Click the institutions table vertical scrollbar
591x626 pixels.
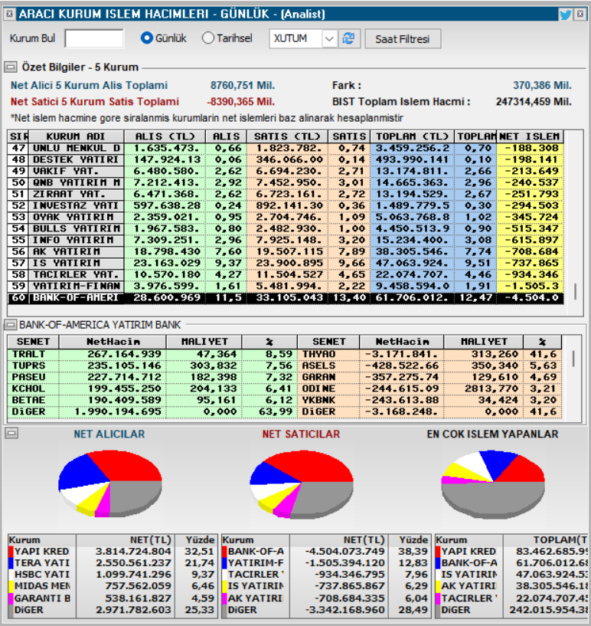tap(575, 225)
